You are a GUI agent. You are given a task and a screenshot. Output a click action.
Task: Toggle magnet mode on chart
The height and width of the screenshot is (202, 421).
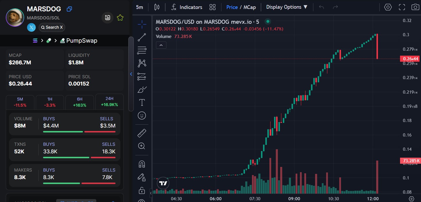point(142,164)
